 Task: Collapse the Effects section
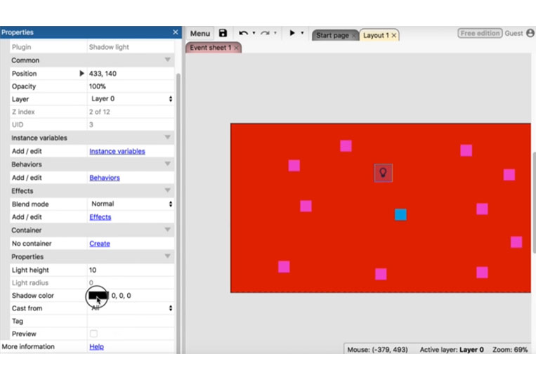(167, 190)
